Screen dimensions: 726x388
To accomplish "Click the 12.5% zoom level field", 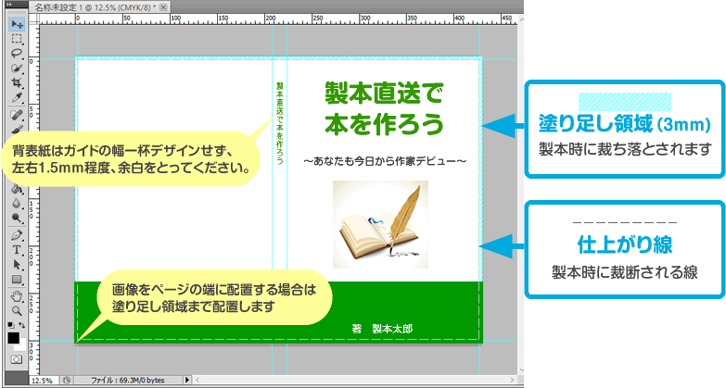I will pos(43,381).
